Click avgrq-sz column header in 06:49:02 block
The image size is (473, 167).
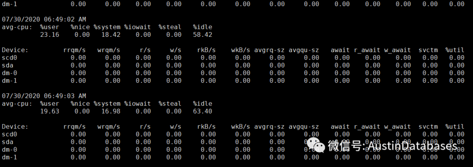tap(269, 50)
